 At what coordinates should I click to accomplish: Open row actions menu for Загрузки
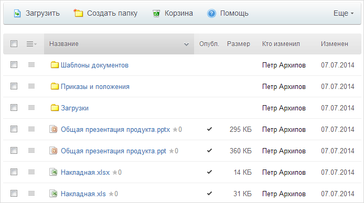coord(31,108)
